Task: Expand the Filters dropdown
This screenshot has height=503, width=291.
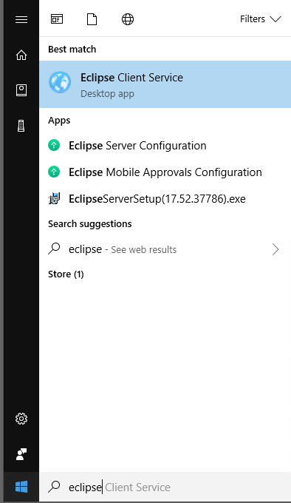Action: click(260, 19)
